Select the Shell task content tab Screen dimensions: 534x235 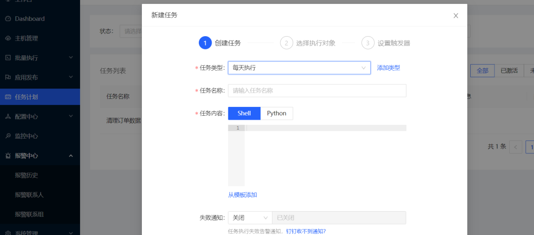(x=244, y=113)
